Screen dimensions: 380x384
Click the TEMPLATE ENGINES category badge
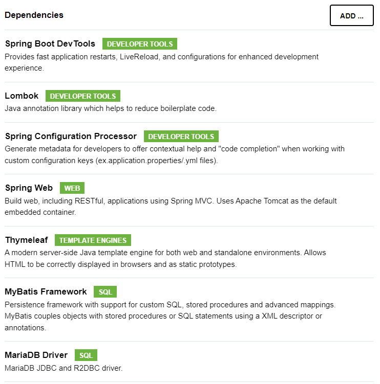point(93,240)
